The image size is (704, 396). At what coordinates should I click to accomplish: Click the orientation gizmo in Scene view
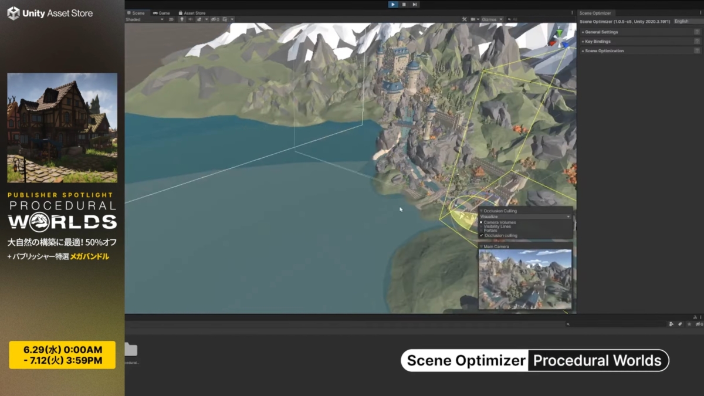560,38
